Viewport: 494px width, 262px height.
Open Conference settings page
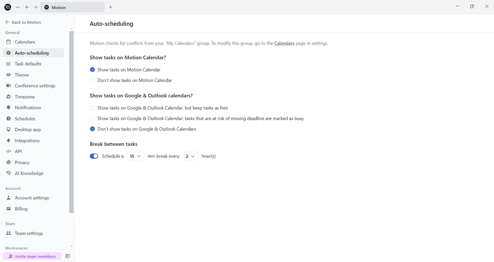pos(33,86)
